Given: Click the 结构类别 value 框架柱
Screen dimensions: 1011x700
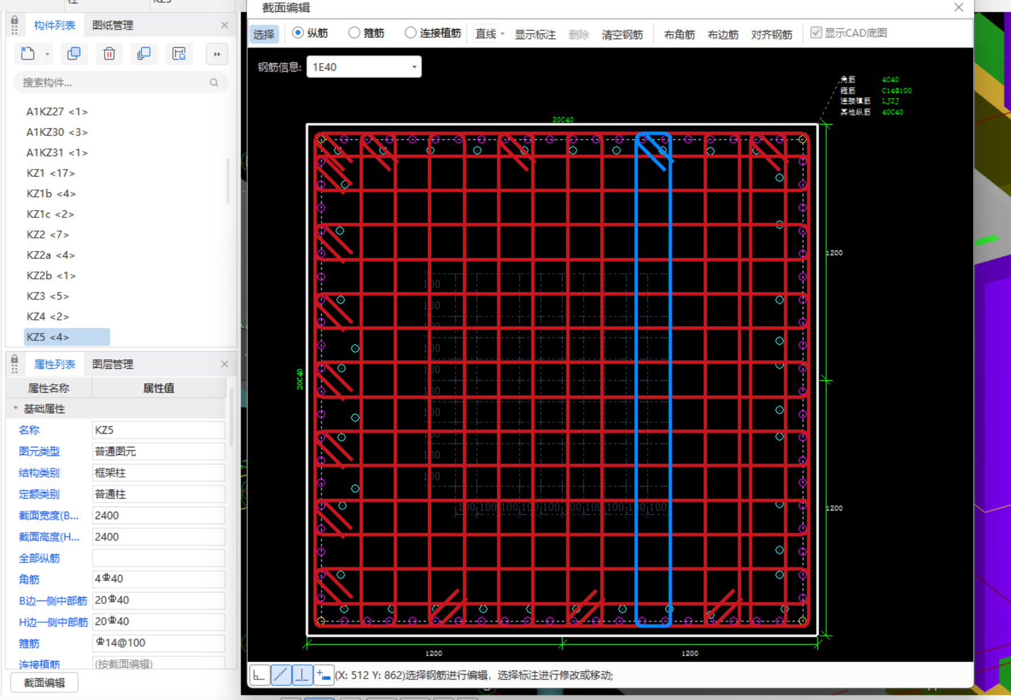Looking at the screenshot, I should click(158, 472).
